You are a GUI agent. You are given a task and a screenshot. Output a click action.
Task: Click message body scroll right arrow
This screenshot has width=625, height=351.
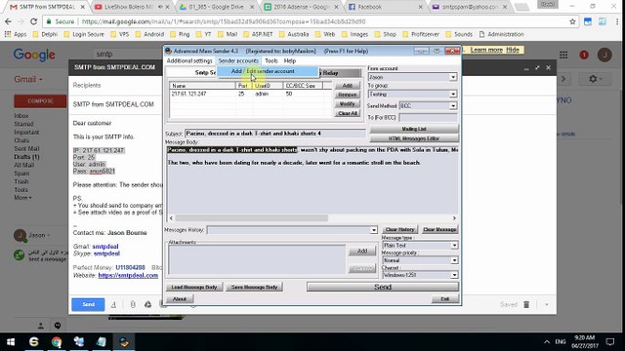(x=454, y=218)
